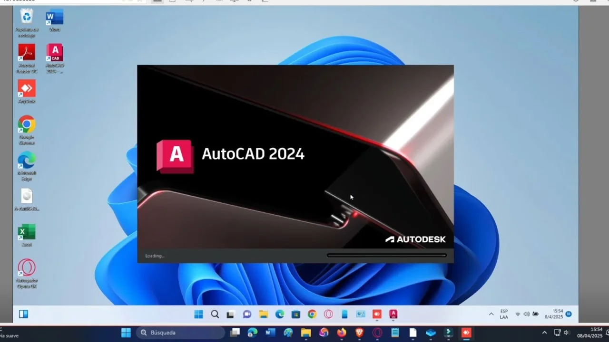Open the Start menu on remote taskbar
The image size is (609, 342).
point(198,314)
